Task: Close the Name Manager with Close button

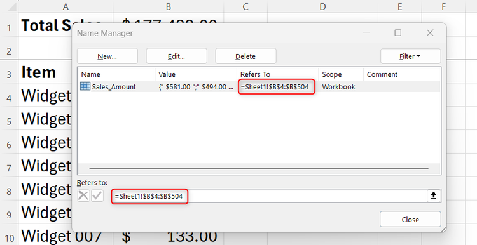Action: [x=410, y=219]
